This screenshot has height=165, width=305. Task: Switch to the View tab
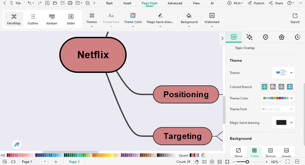(196, 3)
